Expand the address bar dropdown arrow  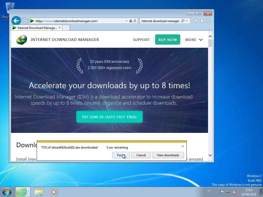tap(126, 21)
